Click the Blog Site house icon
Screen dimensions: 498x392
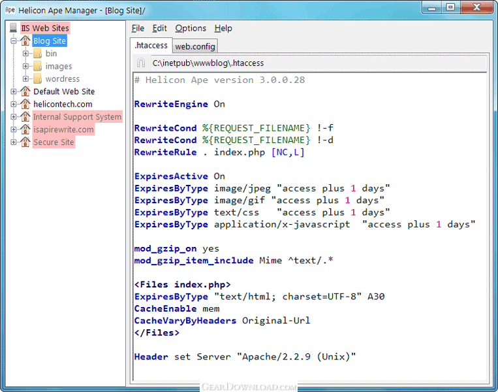pos(25,41)
